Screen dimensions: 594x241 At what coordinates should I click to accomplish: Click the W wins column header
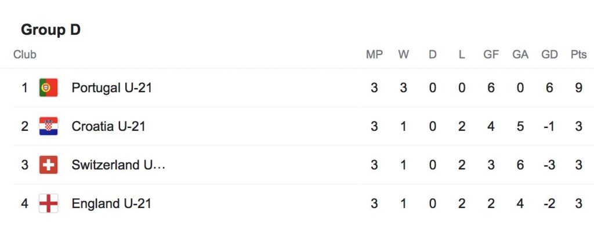point(404,55)
